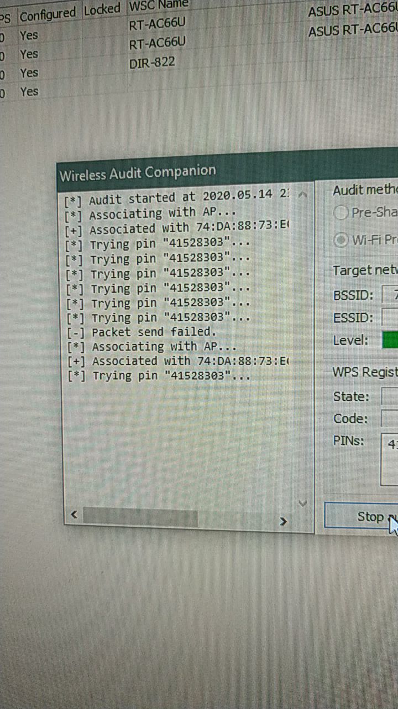398x709 pixels.
Task: Click the 'Yes' cell in the fourth table row
Action: tap(29, 91)
